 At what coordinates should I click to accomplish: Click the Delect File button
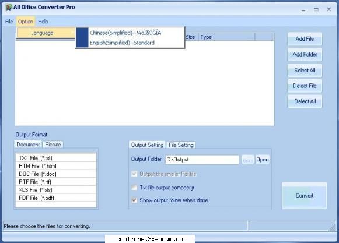305,86
